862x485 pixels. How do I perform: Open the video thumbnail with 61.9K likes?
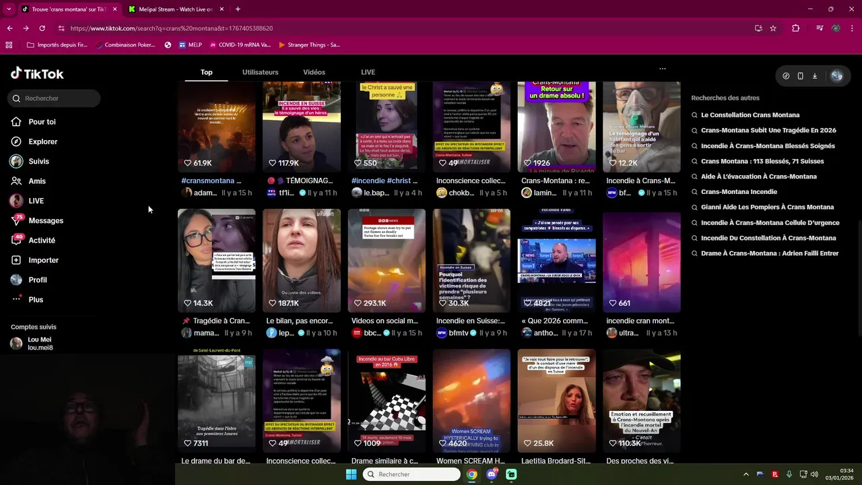point(216,127)
